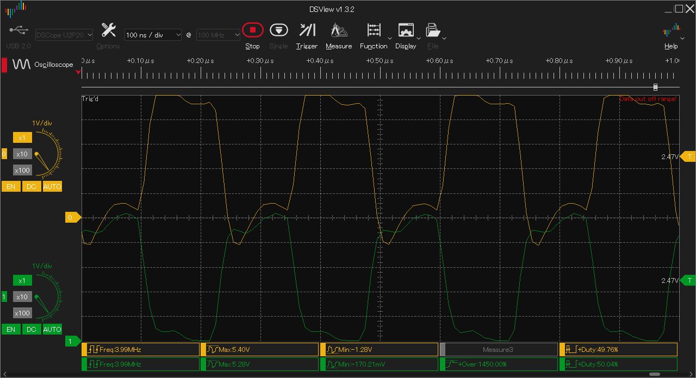Click the Oscilloscope mode waveform icon
The width and height of the screenshot is (696, 378).
pyautogui.click(x=22, y=65)
